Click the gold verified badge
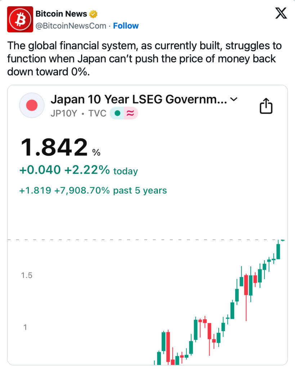 93,14
